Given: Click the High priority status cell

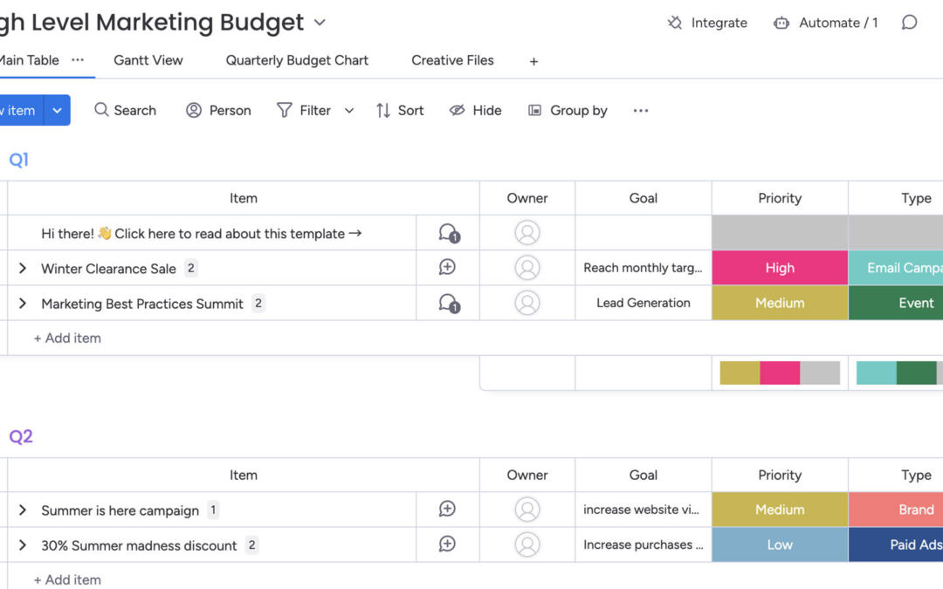Looking at the screenshot, I should pyautogui.click(x=780, y=268).
